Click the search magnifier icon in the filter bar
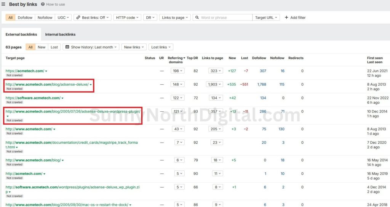 pos(197,18)
